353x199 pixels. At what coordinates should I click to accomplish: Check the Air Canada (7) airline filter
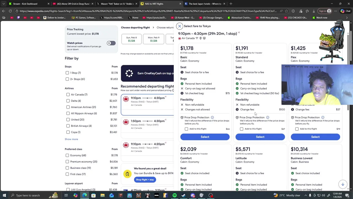point(68,95)
